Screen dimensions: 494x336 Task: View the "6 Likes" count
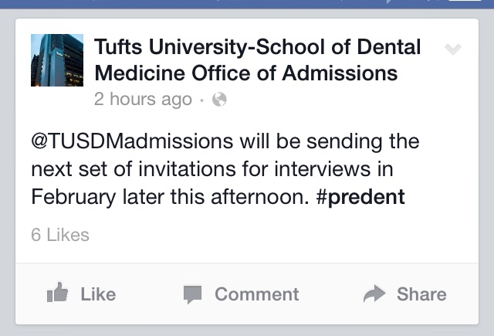(x=60, y=235)
